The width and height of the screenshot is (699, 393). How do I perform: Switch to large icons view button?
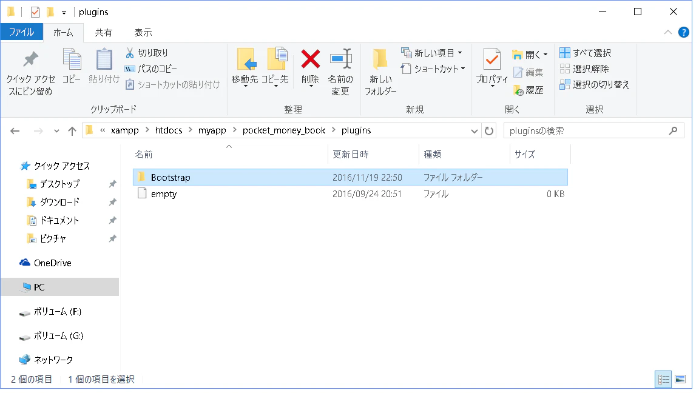click(680, 380)
